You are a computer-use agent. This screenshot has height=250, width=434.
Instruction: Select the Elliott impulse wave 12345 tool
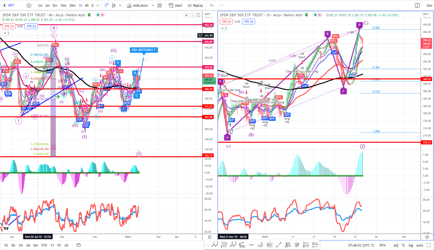(215, 245)
